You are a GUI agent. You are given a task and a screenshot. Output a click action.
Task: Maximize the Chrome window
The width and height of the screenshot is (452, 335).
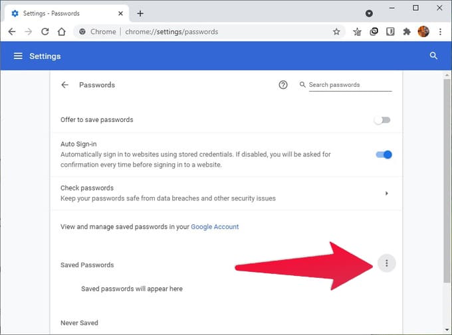pos(415,8)
